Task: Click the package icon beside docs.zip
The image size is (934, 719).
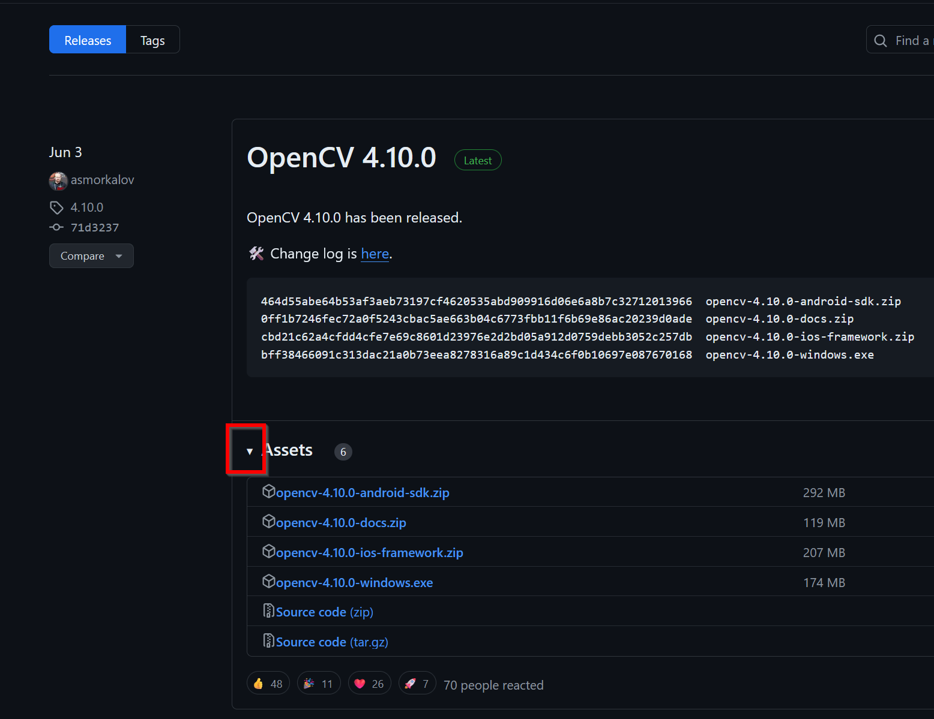Action: pos(269,521)
